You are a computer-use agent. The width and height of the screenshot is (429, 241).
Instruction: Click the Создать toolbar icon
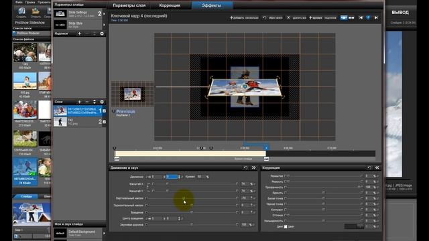21,13
